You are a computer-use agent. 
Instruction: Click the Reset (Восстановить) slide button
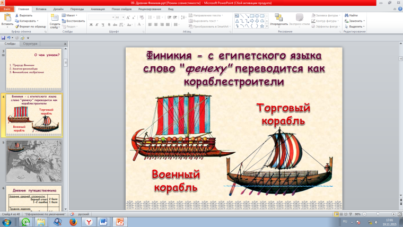click(x=75, y=21)
